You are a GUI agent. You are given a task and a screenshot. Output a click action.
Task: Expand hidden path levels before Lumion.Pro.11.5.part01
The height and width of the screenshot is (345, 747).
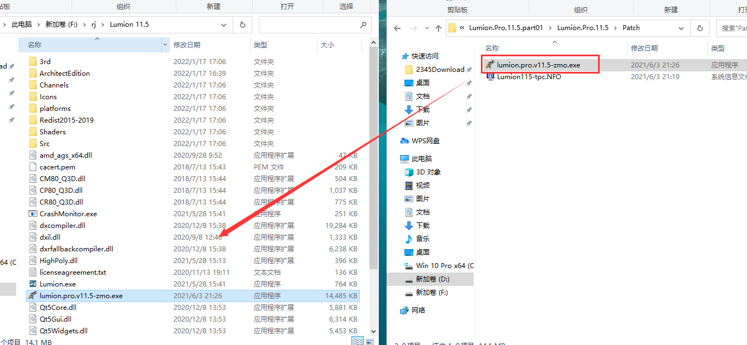pyautogui.click(x=462, y=28)
